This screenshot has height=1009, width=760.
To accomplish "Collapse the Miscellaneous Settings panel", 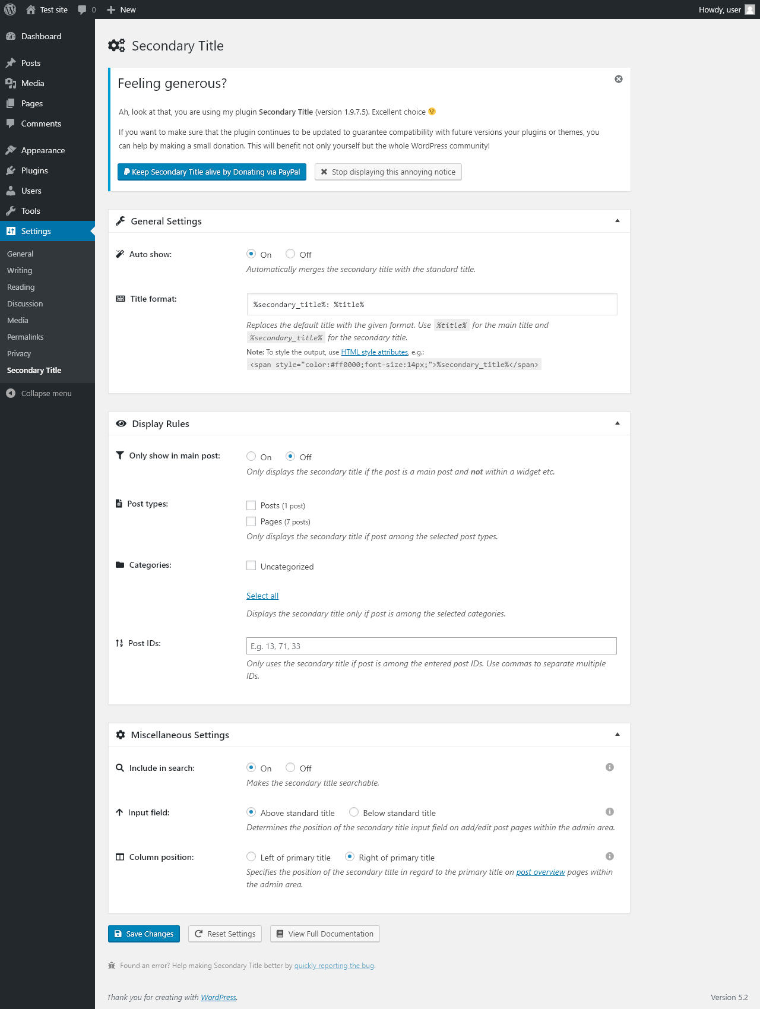I will click(x=617, y=735).
